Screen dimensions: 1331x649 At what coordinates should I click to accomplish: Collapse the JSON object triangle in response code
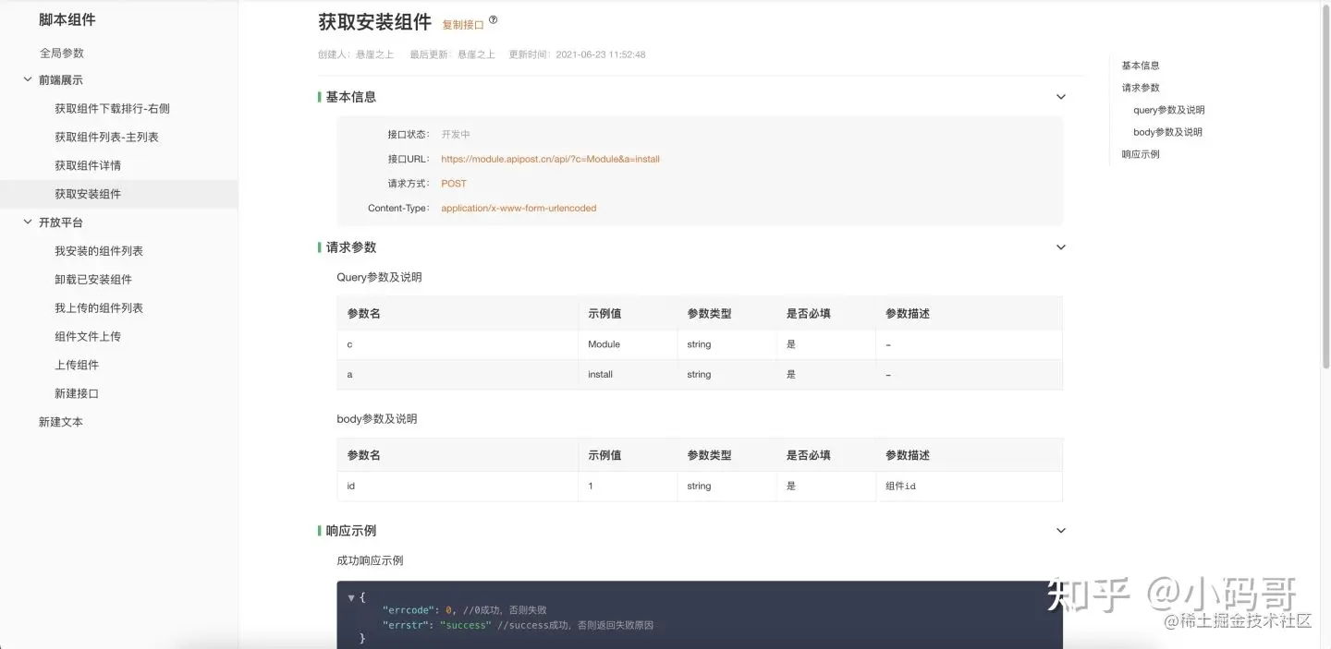tap(351, 597)
